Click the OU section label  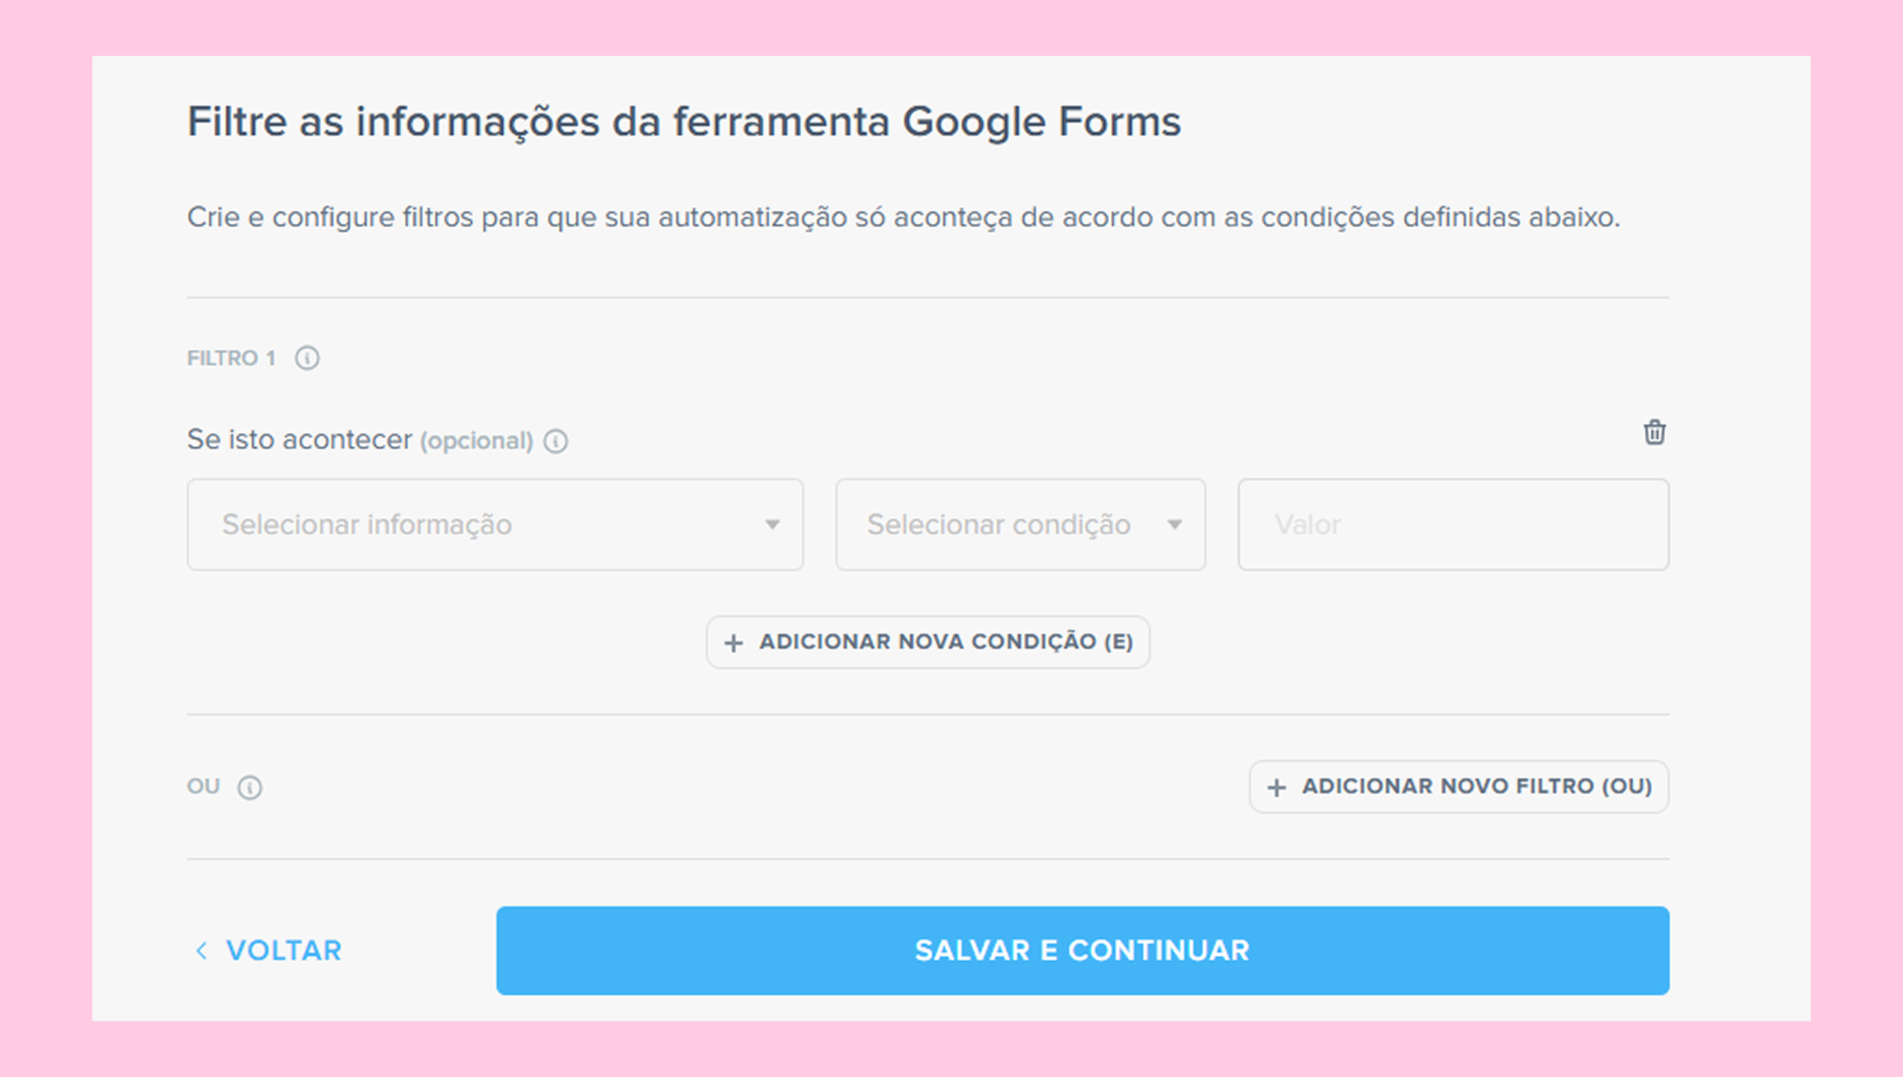coord(204,786)
